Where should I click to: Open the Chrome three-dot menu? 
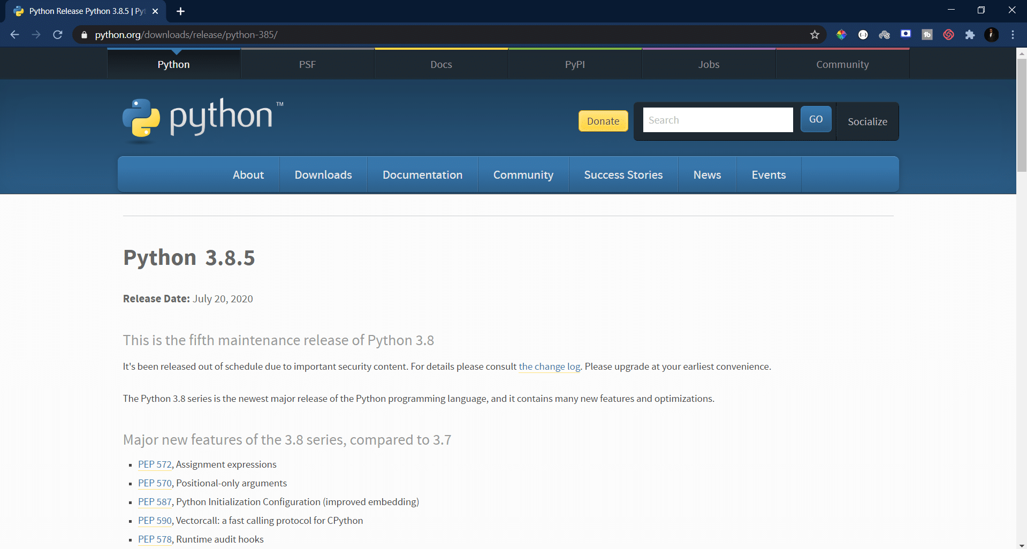[x=1013, y=35]
